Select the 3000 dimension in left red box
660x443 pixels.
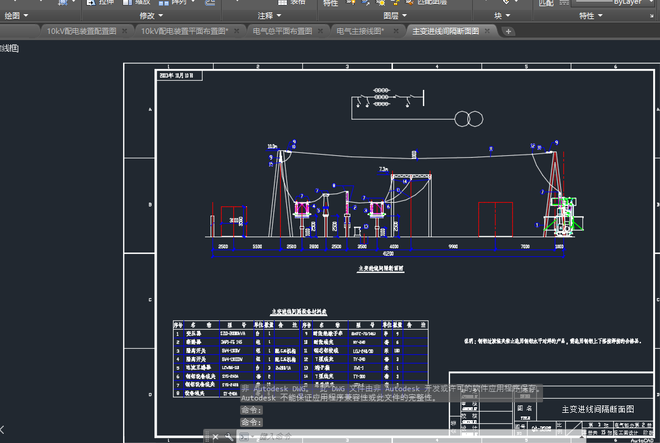click(234, 220)
